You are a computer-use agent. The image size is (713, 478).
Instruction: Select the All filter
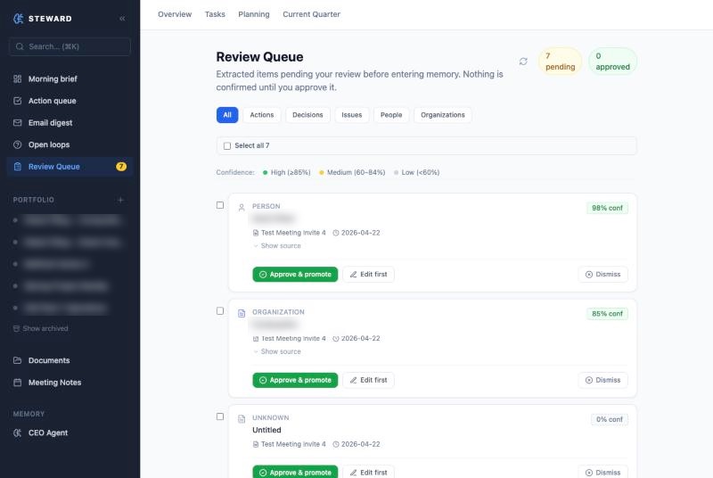point(227,115)
